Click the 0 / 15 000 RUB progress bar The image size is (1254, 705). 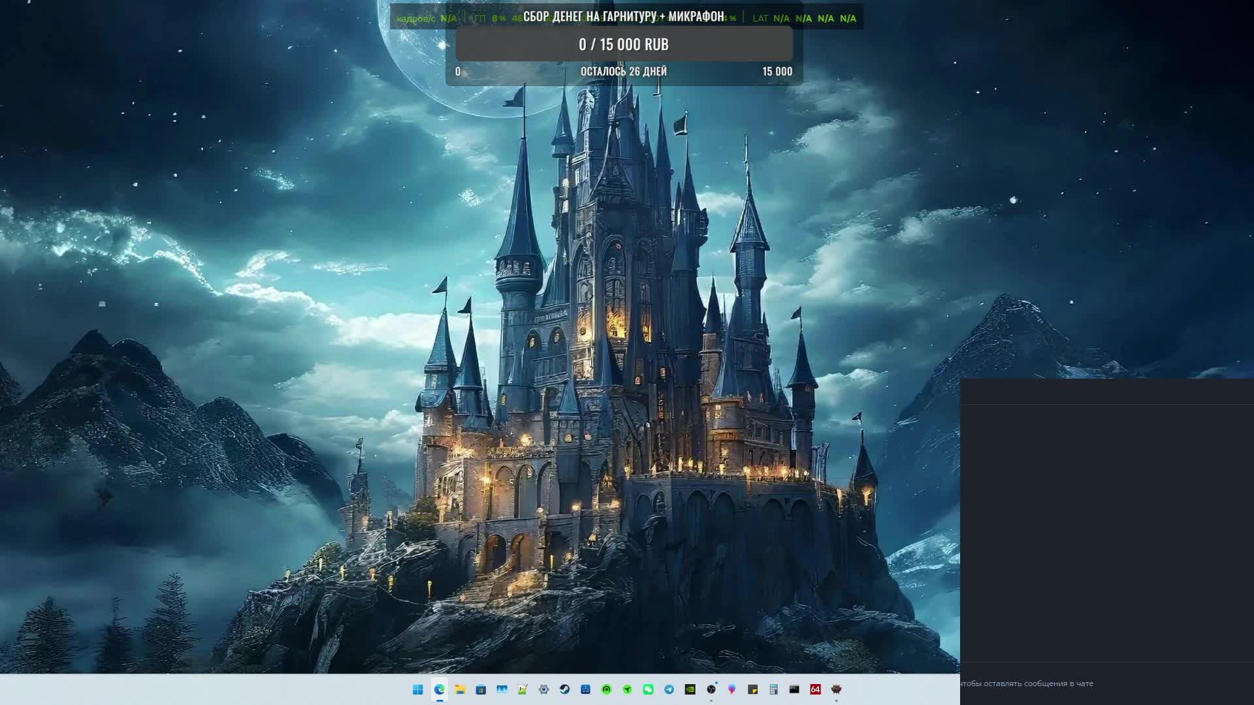(624, 44)
